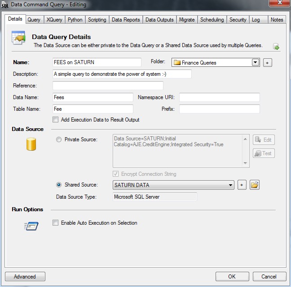Image resolution: width=291 pixels, height=287 pixels.
Task: Click the Advanced button
Action: (25, 277)
